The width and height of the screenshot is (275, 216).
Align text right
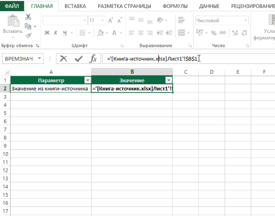(x=150, y=33)
